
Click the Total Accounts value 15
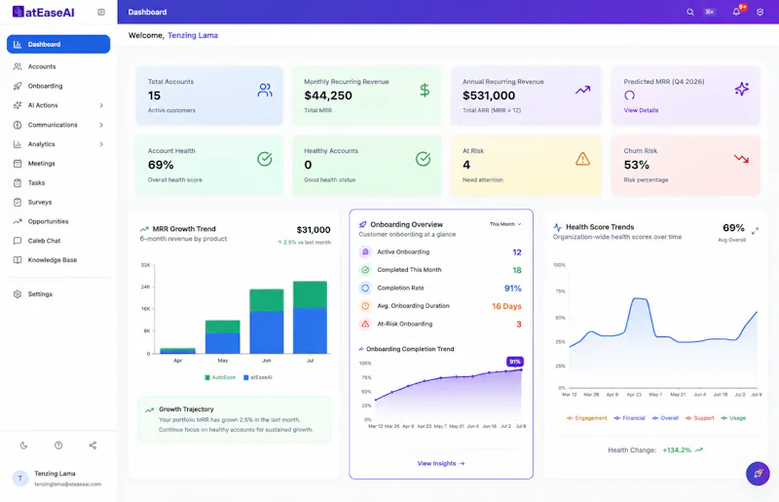pos(154,96)
